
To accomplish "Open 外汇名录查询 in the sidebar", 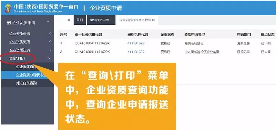I will coord(27,83).
